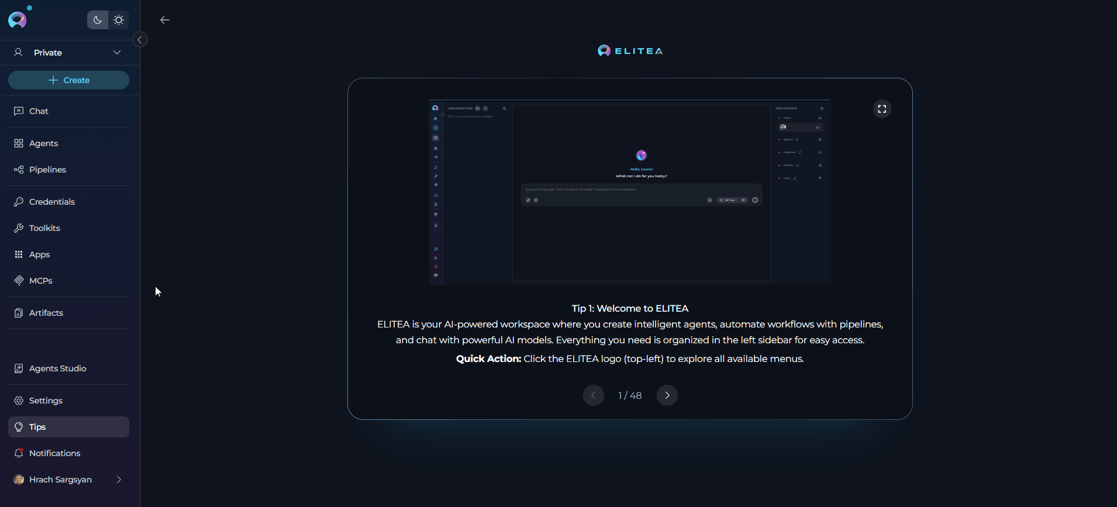Click the Artifacts file icon
The height and width of the screenshot is (507, 1117).
[x=19, y=313]
